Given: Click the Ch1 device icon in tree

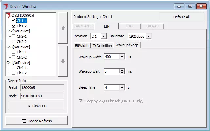Looking at the screenshot, I should [9, 15].
